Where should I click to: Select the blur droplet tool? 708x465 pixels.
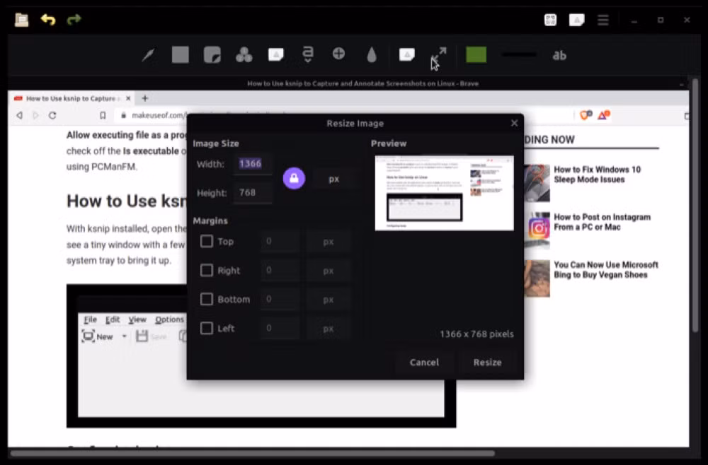pyautogui.click(x=371, y=55)
